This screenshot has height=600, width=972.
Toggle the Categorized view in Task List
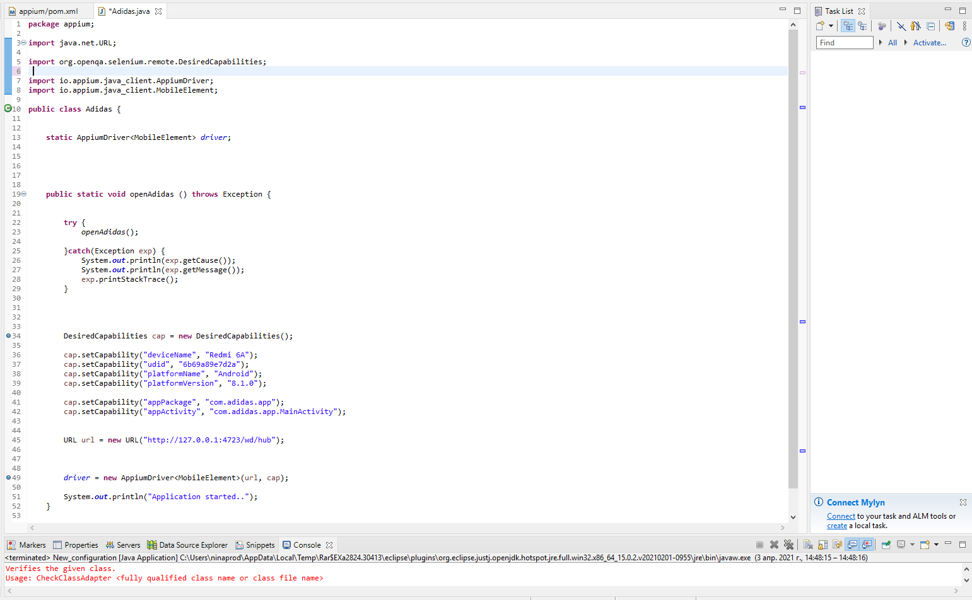tap(848, 26)
